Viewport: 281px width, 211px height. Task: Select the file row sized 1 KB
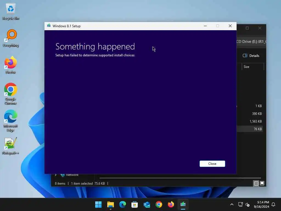click(250, 106)
